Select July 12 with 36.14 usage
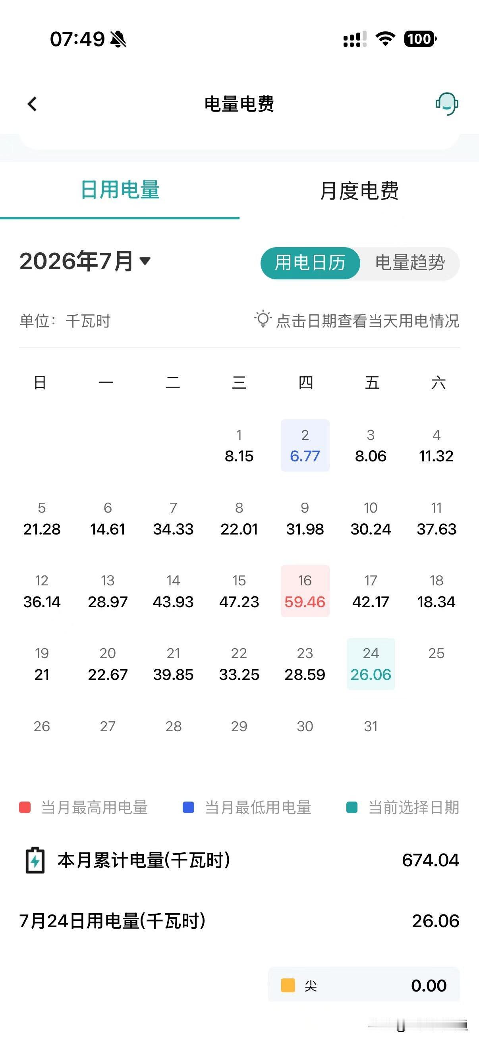This screenshot has height=1042, width=479. [x=42, y=591]
